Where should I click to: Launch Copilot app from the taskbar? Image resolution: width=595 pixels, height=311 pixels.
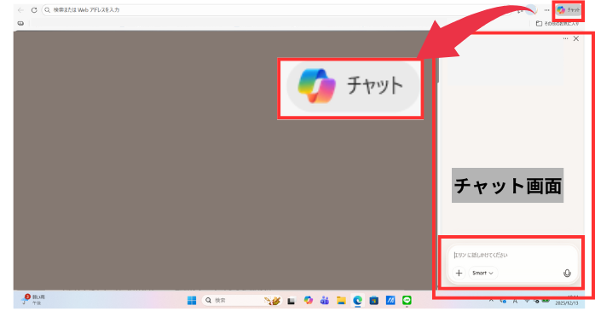(309, 301)
